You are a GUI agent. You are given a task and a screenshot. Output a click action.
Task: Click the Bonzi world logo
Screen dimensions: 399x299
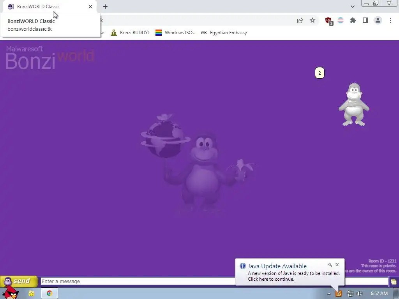coord(50,58)
